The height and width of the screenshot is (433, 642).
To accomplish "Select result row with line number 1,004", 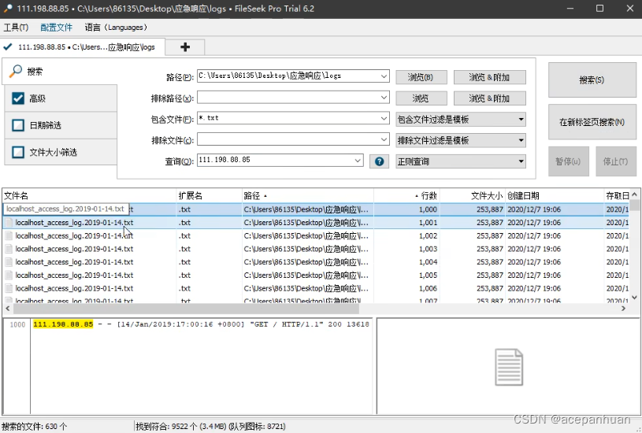I will 316,262.
